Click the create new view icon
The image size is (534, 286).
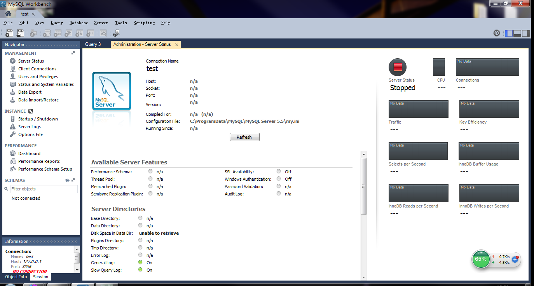(x=68, y=33)
